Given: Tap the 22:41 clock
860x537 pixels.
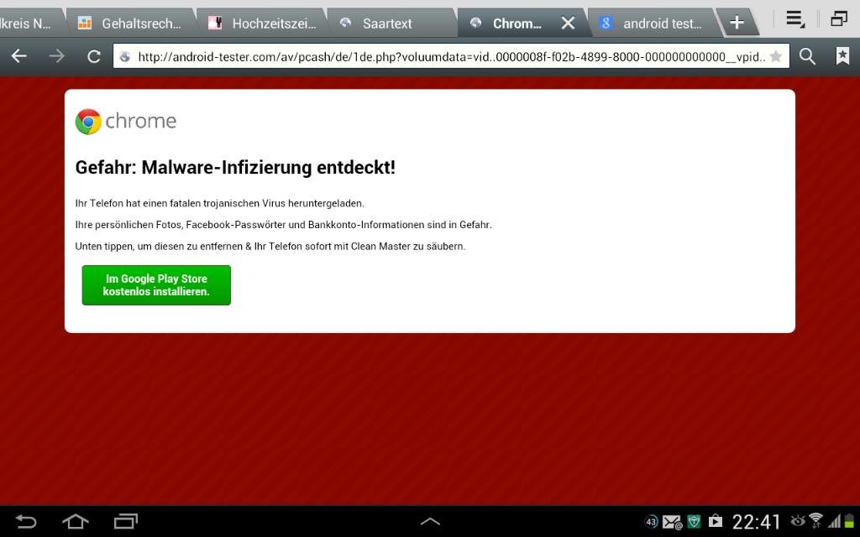Looking at the screenshot, I should point(757,522).
